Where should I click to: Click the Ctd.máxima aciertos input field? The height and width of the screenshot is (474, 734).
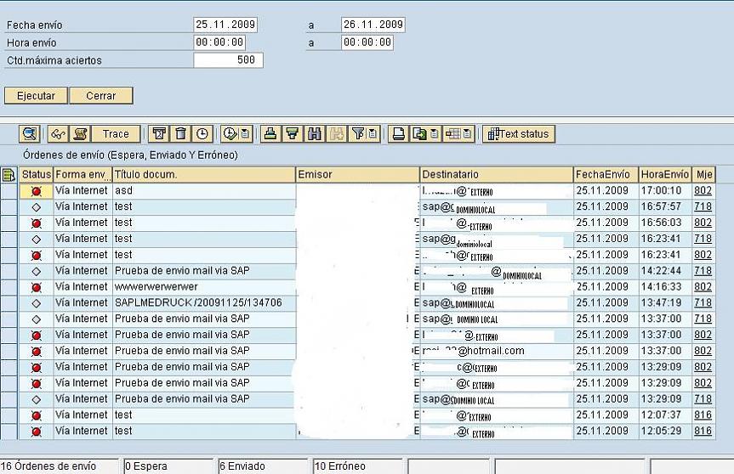click(x=228, y=60)
